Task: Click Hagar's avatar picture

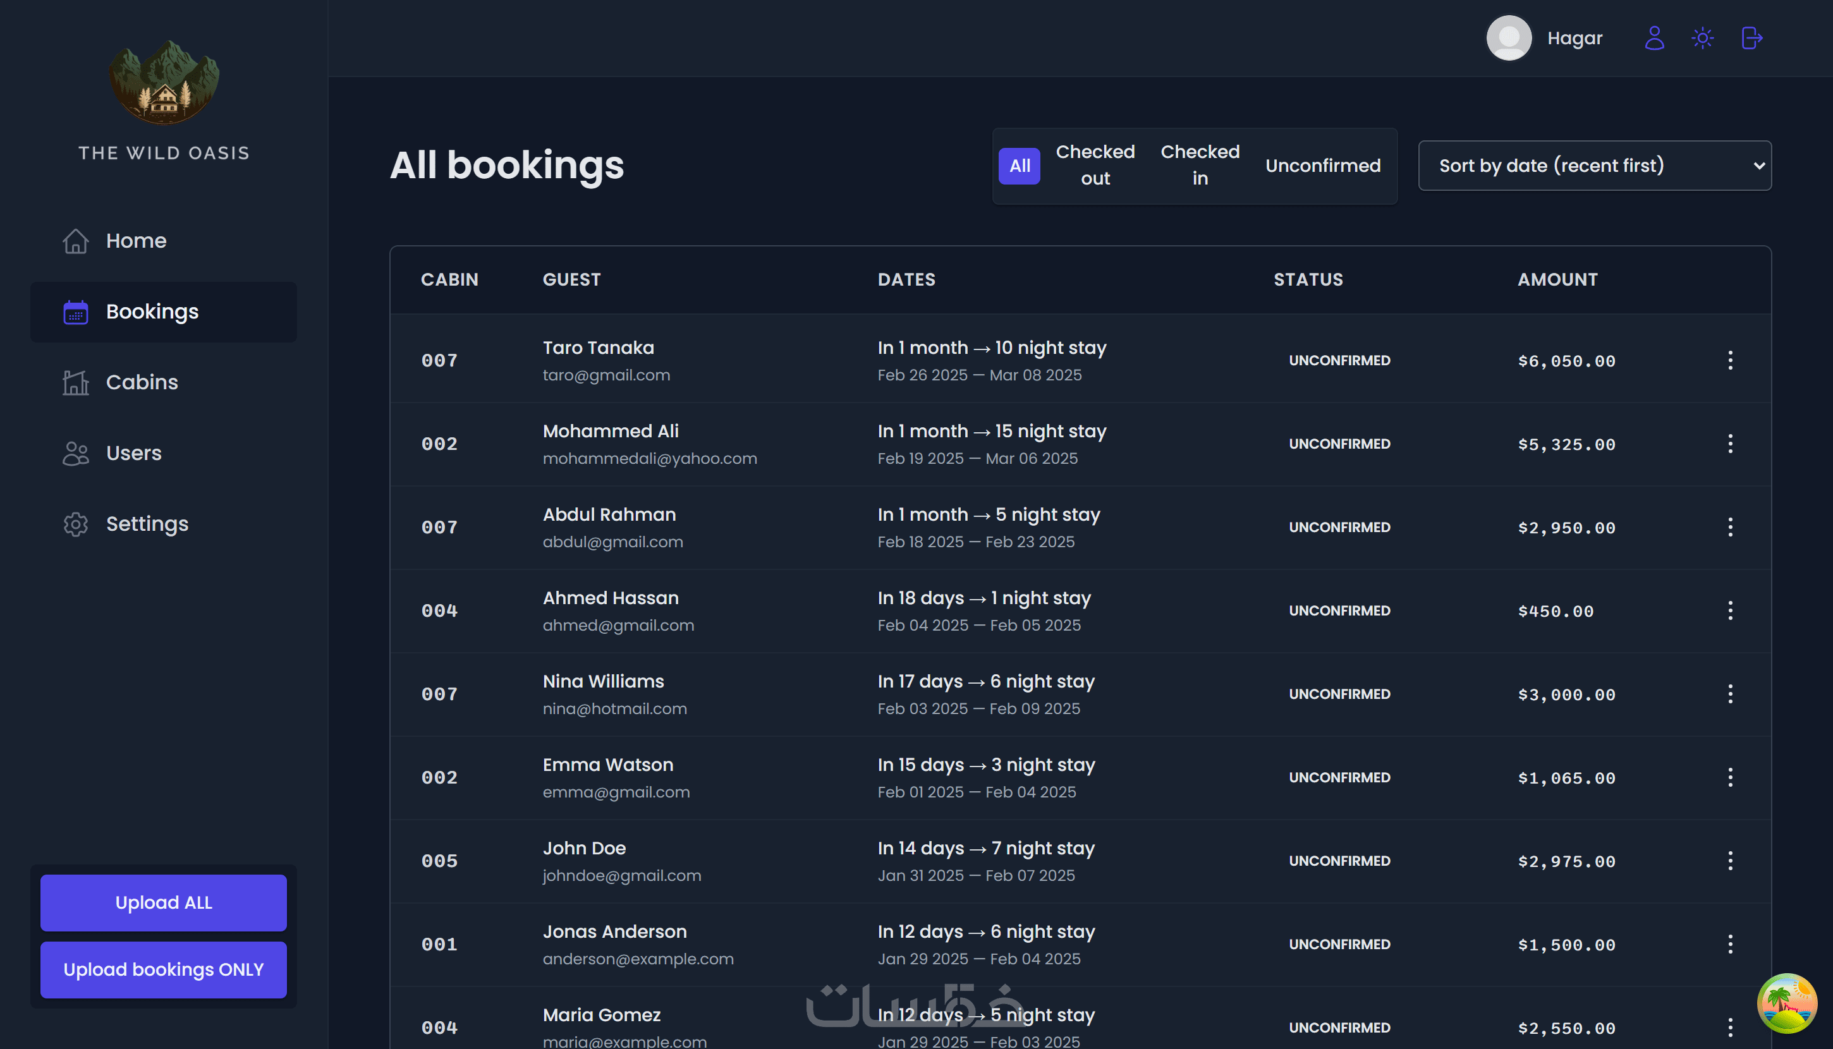Action: [x=1509, y=38]
